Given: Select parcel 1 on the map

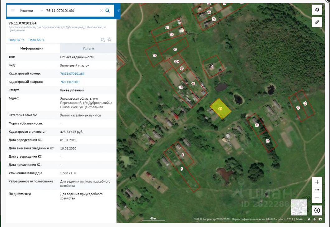Looking at the screenshot, I should point(212,67).
